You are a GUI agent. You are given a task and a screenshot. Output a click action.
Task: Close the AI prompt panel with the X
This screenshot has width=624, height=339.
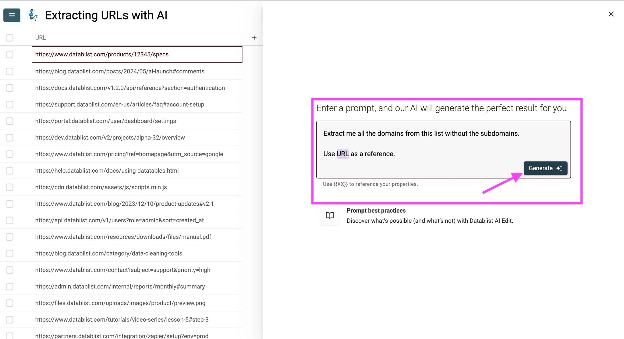(611, 14)
